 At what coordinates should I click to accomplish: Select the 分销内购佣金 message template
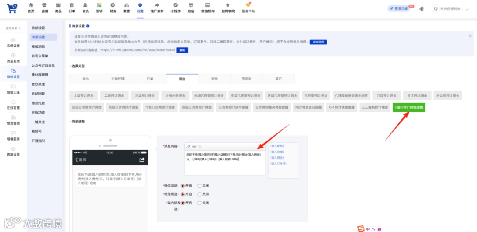175,95
